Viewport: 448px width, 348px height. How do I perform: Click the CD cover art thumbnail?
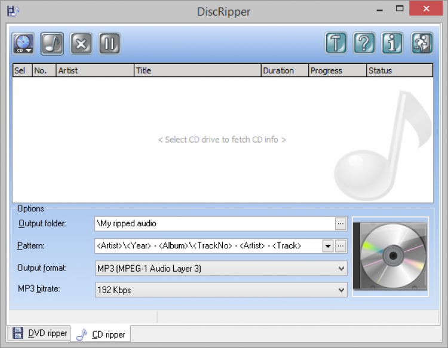pyautogui.click(x=390, y=256)
